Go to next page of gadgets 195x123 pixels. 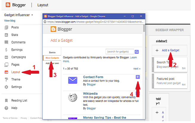point(137,69)
